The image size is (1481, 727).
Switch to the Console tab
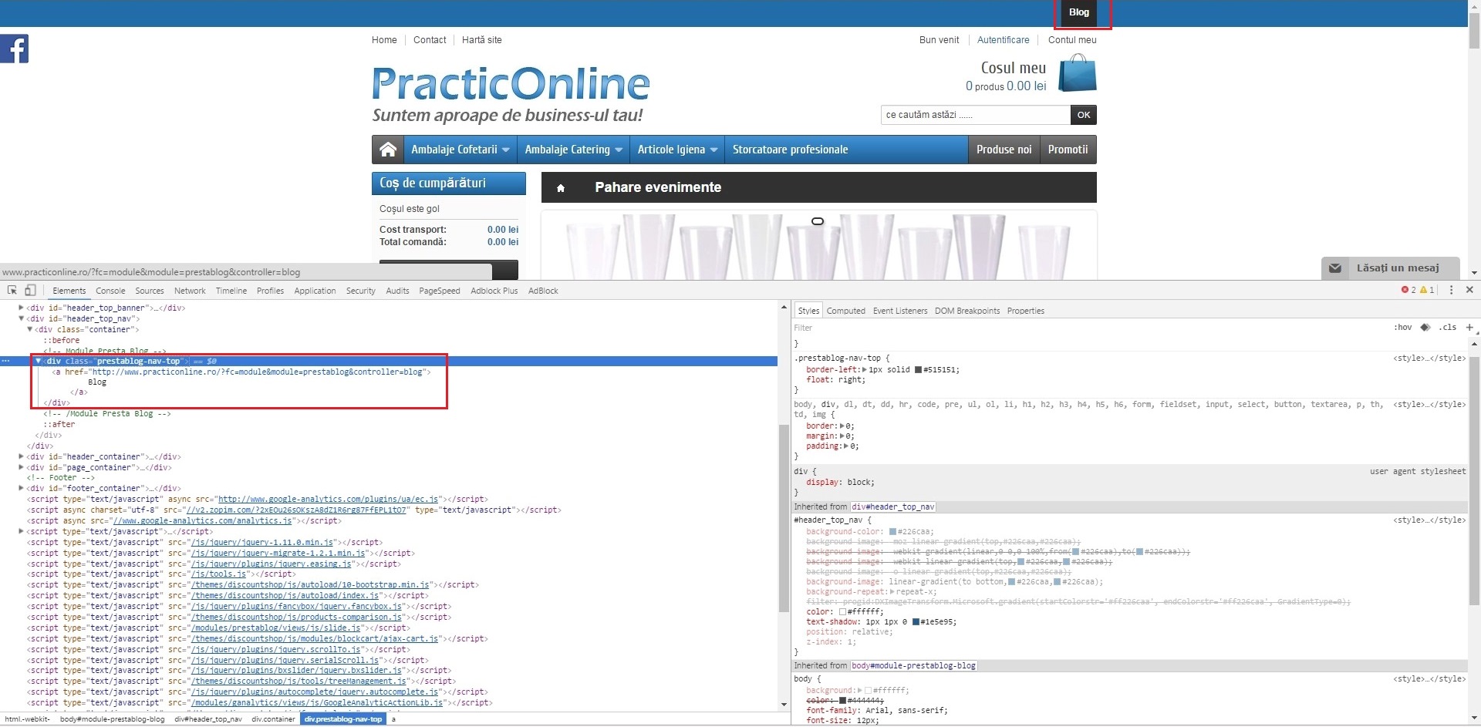point(110,291)
